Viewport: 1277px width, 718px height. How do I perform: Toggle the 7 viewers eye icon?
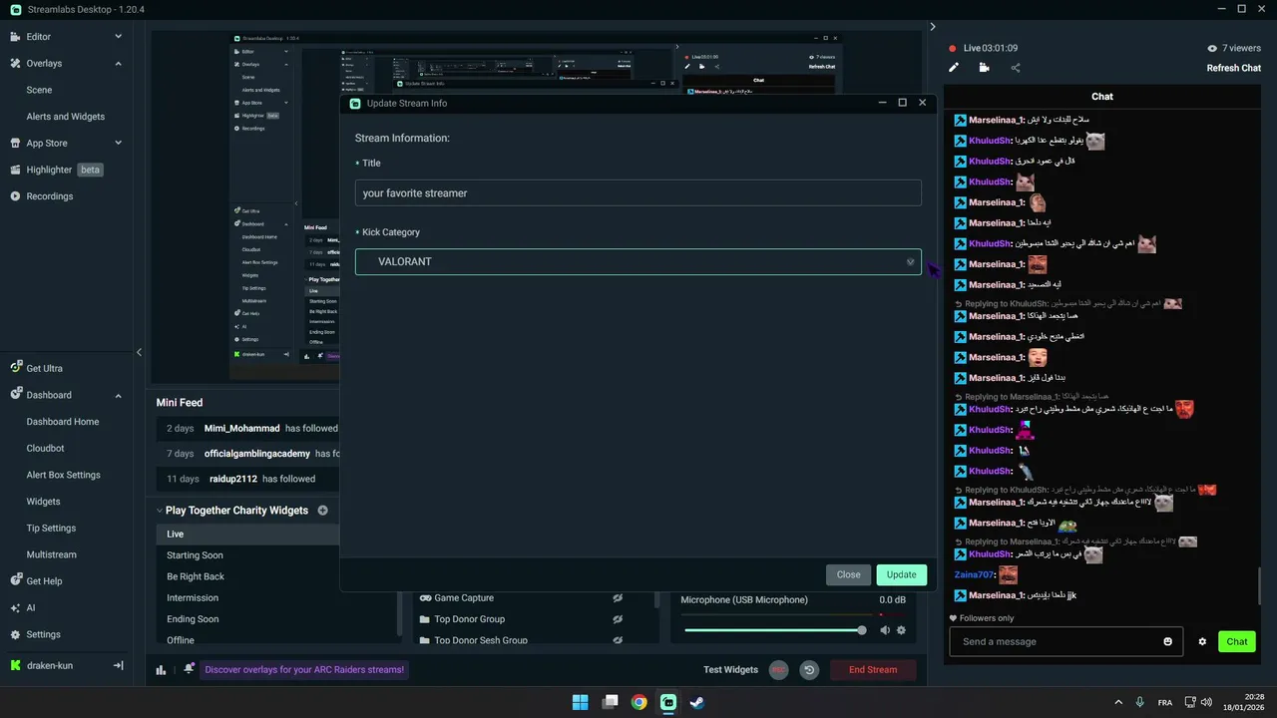point(1212,48)
